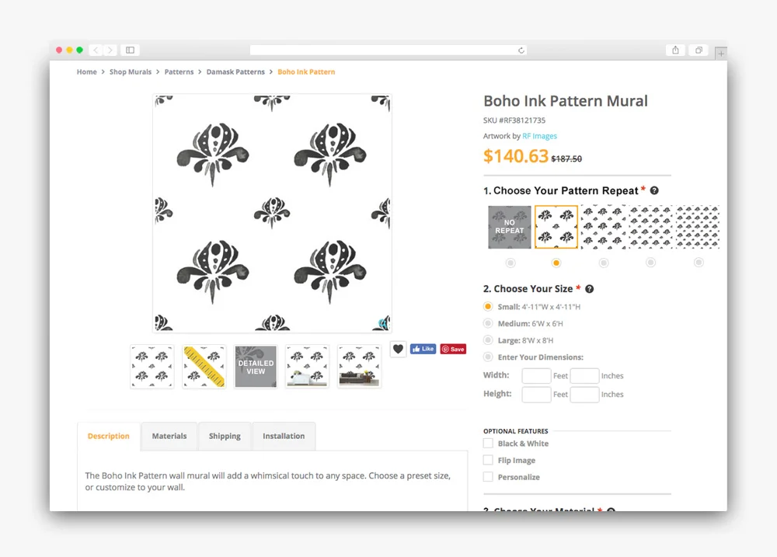Select the highlighted large-repeat pattern thumbnail
Screen dimensions: 777x557
(x=556, y=227)
